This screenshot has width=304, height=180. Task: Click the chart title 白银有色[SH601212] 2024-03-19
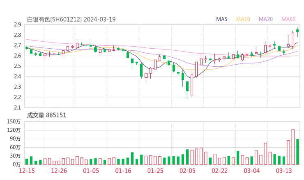pyautogui.click(x=71, y=19)
